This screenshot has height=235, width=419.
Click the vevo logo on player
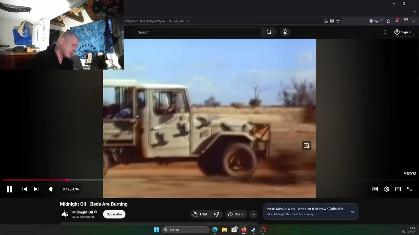click(410, 173)
